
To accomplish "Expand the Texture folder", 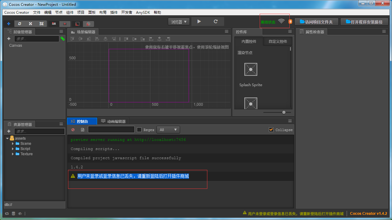I will coord(13,154).
